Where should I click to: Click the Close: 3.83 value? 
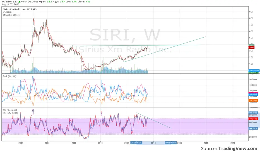coord(84,1)
